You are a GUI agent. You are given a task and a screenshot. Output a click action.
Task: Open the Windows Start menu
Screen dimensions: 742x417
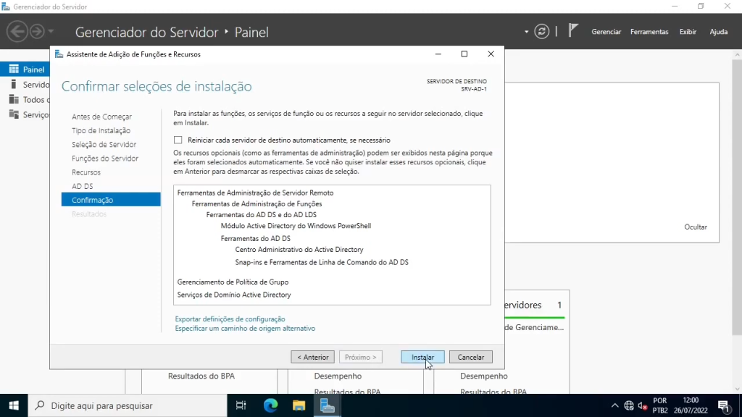[x=14, y=405]
